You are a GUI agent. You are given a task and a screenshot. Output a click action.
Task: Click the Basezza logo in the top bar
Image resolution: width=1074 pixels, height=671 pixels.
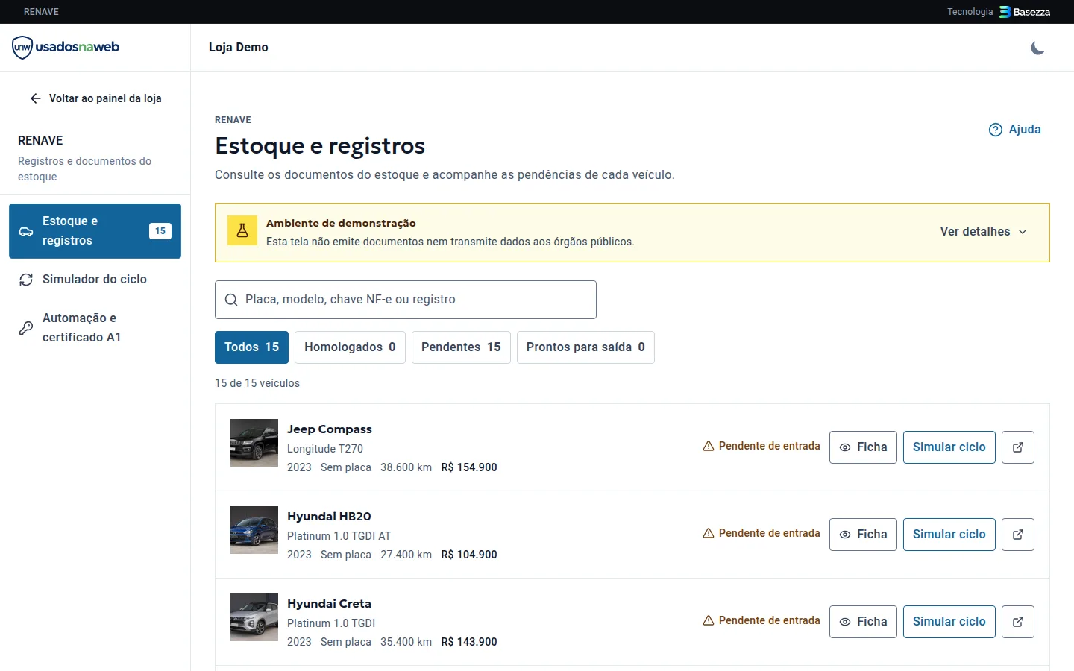coord(1025,12)
